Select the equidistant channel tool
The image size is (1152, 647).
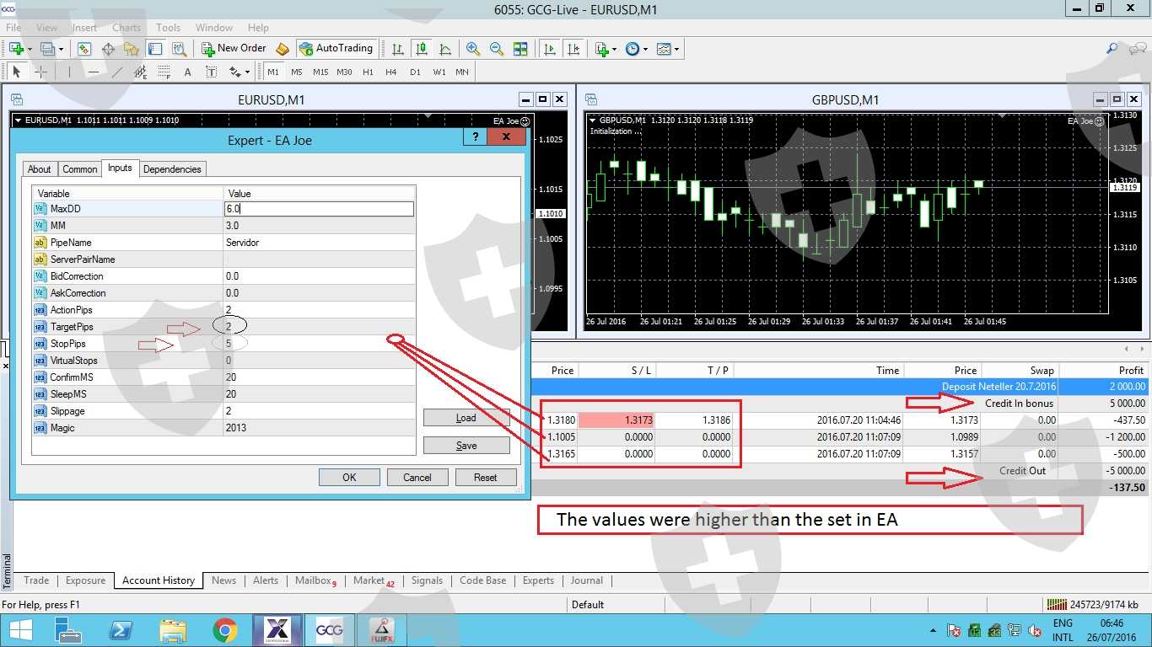pos(140,72)
